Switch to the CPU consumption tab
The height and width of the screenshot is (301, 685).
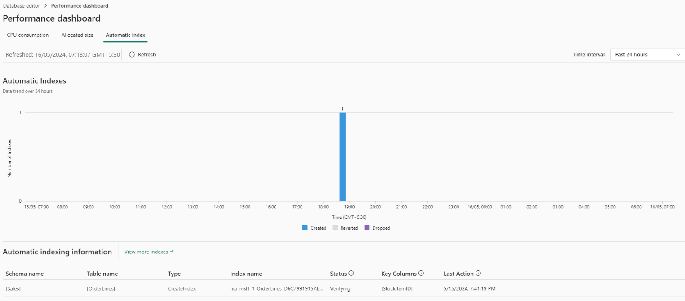(x=28, y=35)
